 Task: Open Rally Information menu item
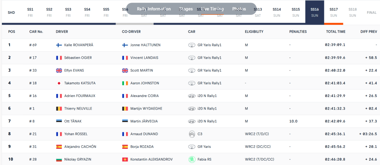pyautogui.click(x=154, y=9)
